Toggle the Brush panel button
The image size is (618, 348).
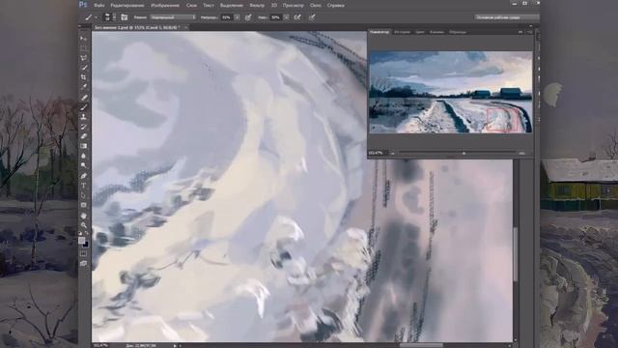point(125,17)
